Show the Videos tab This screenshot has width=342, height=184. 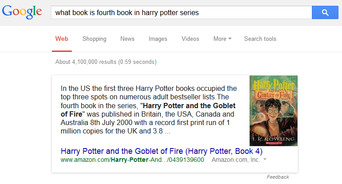pos(190,39)
